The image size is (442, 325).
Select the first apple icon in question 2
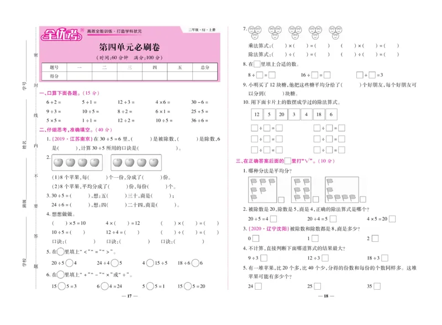[x=59, y=163]
